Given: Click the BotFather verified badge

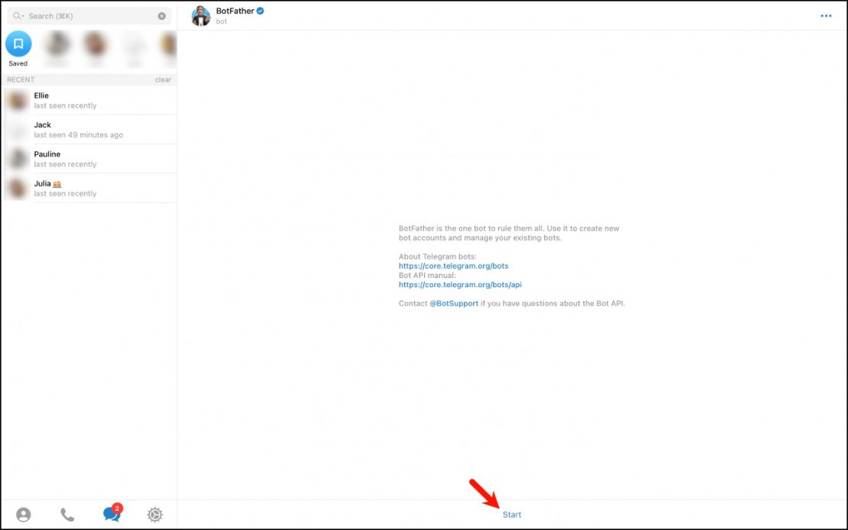Looking at the screenshot, I should [261, 11].
